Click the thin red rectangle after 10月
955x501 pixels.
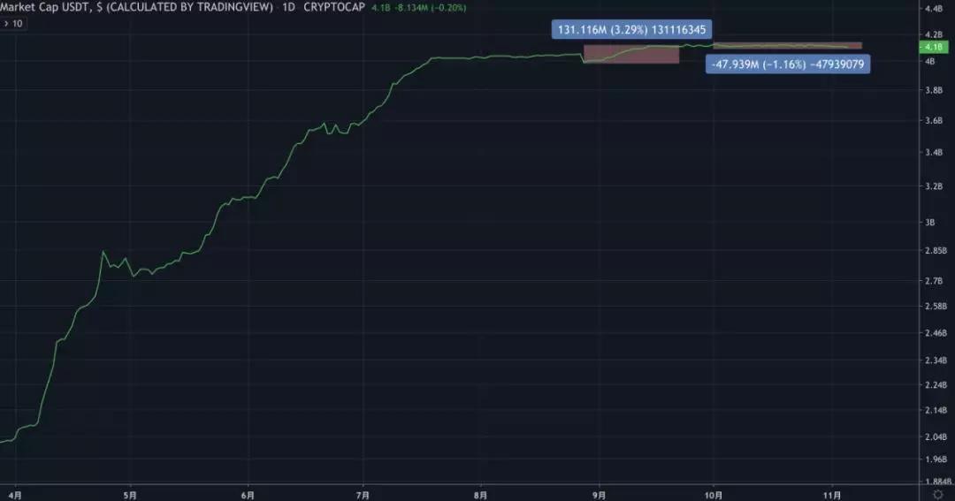click(x=787, y=46)
